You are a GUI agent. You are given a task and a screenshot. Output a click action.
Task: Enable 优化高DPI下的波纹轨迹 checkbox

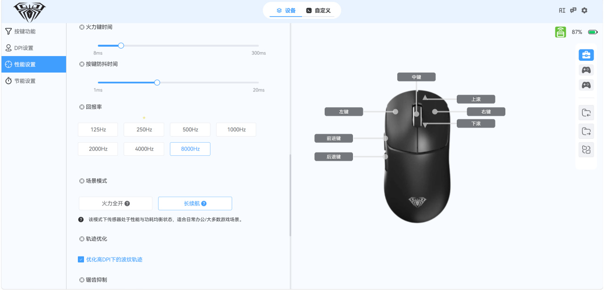tap(81, 259)
